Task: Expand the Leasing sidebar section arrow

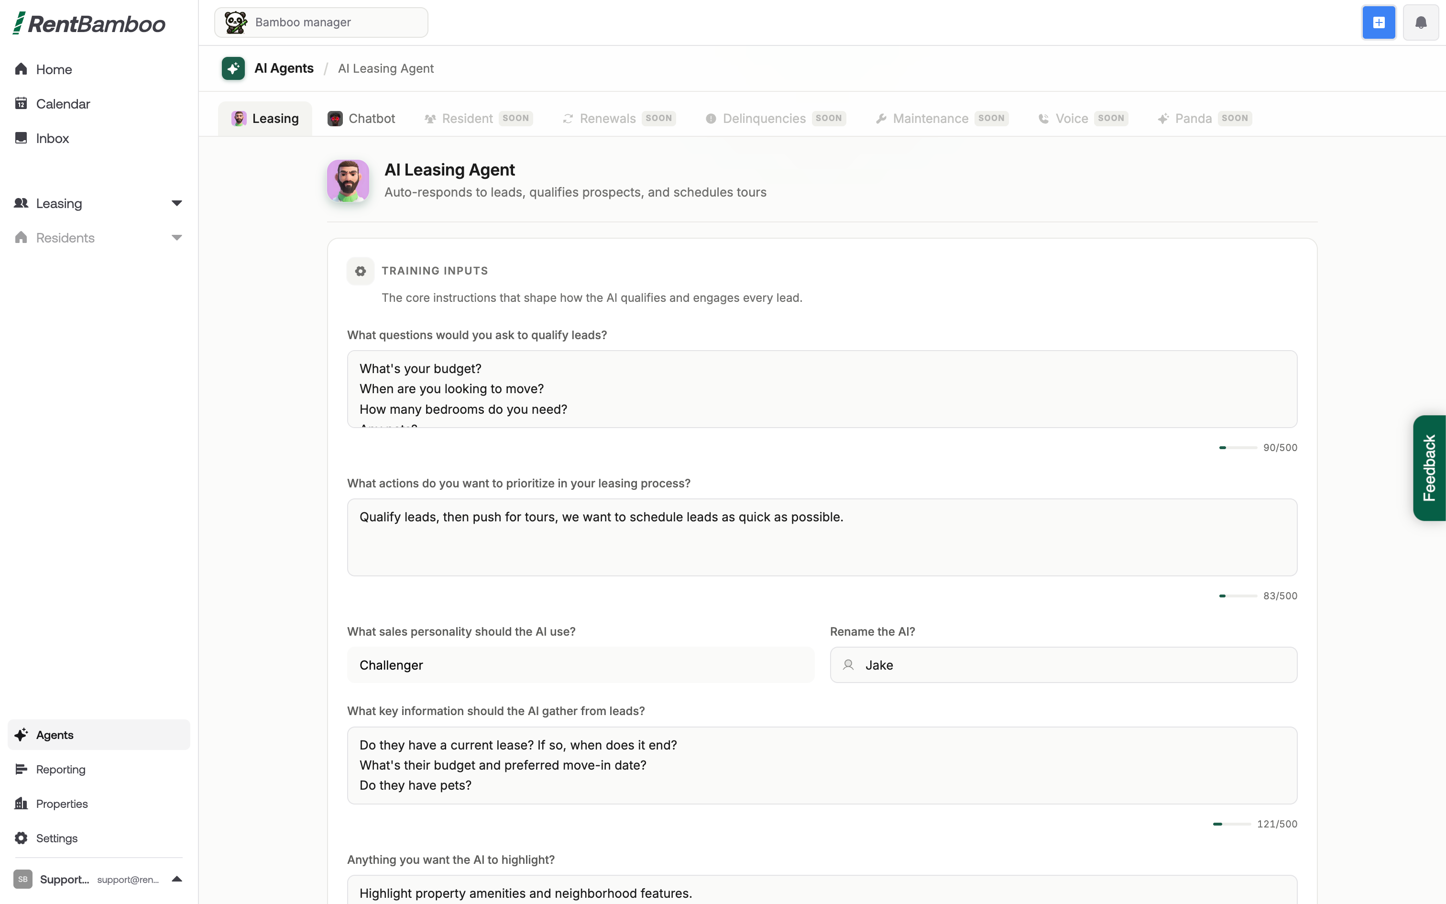Action: tap(176, 203)
